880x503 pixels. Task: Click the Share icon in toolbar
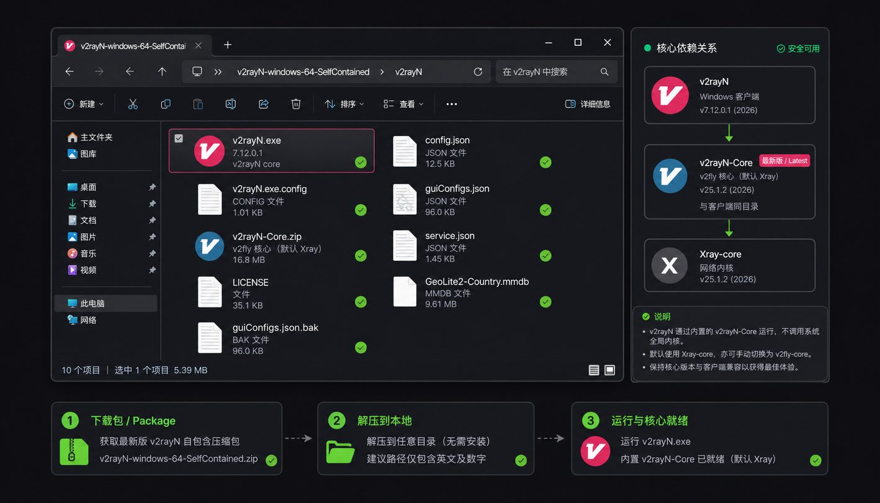pos(263,104)
